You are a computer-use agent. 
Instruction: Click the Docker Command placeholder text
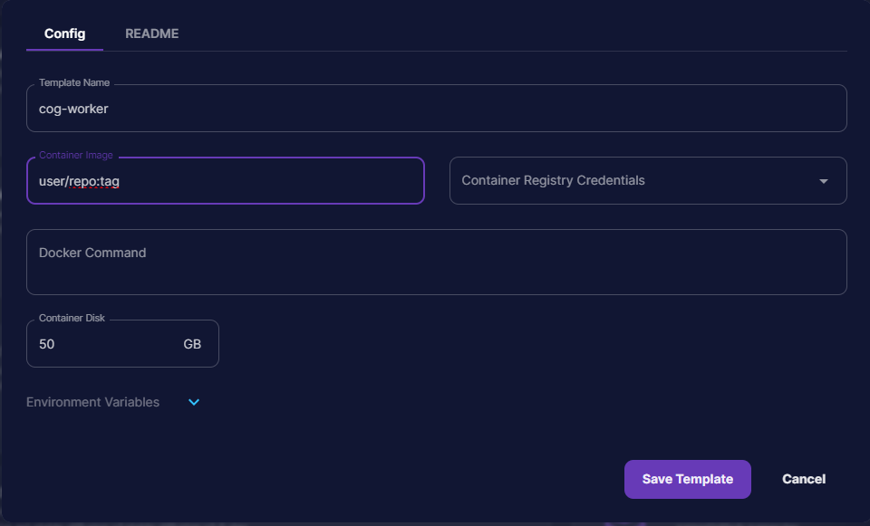click(x=92, y=253)
